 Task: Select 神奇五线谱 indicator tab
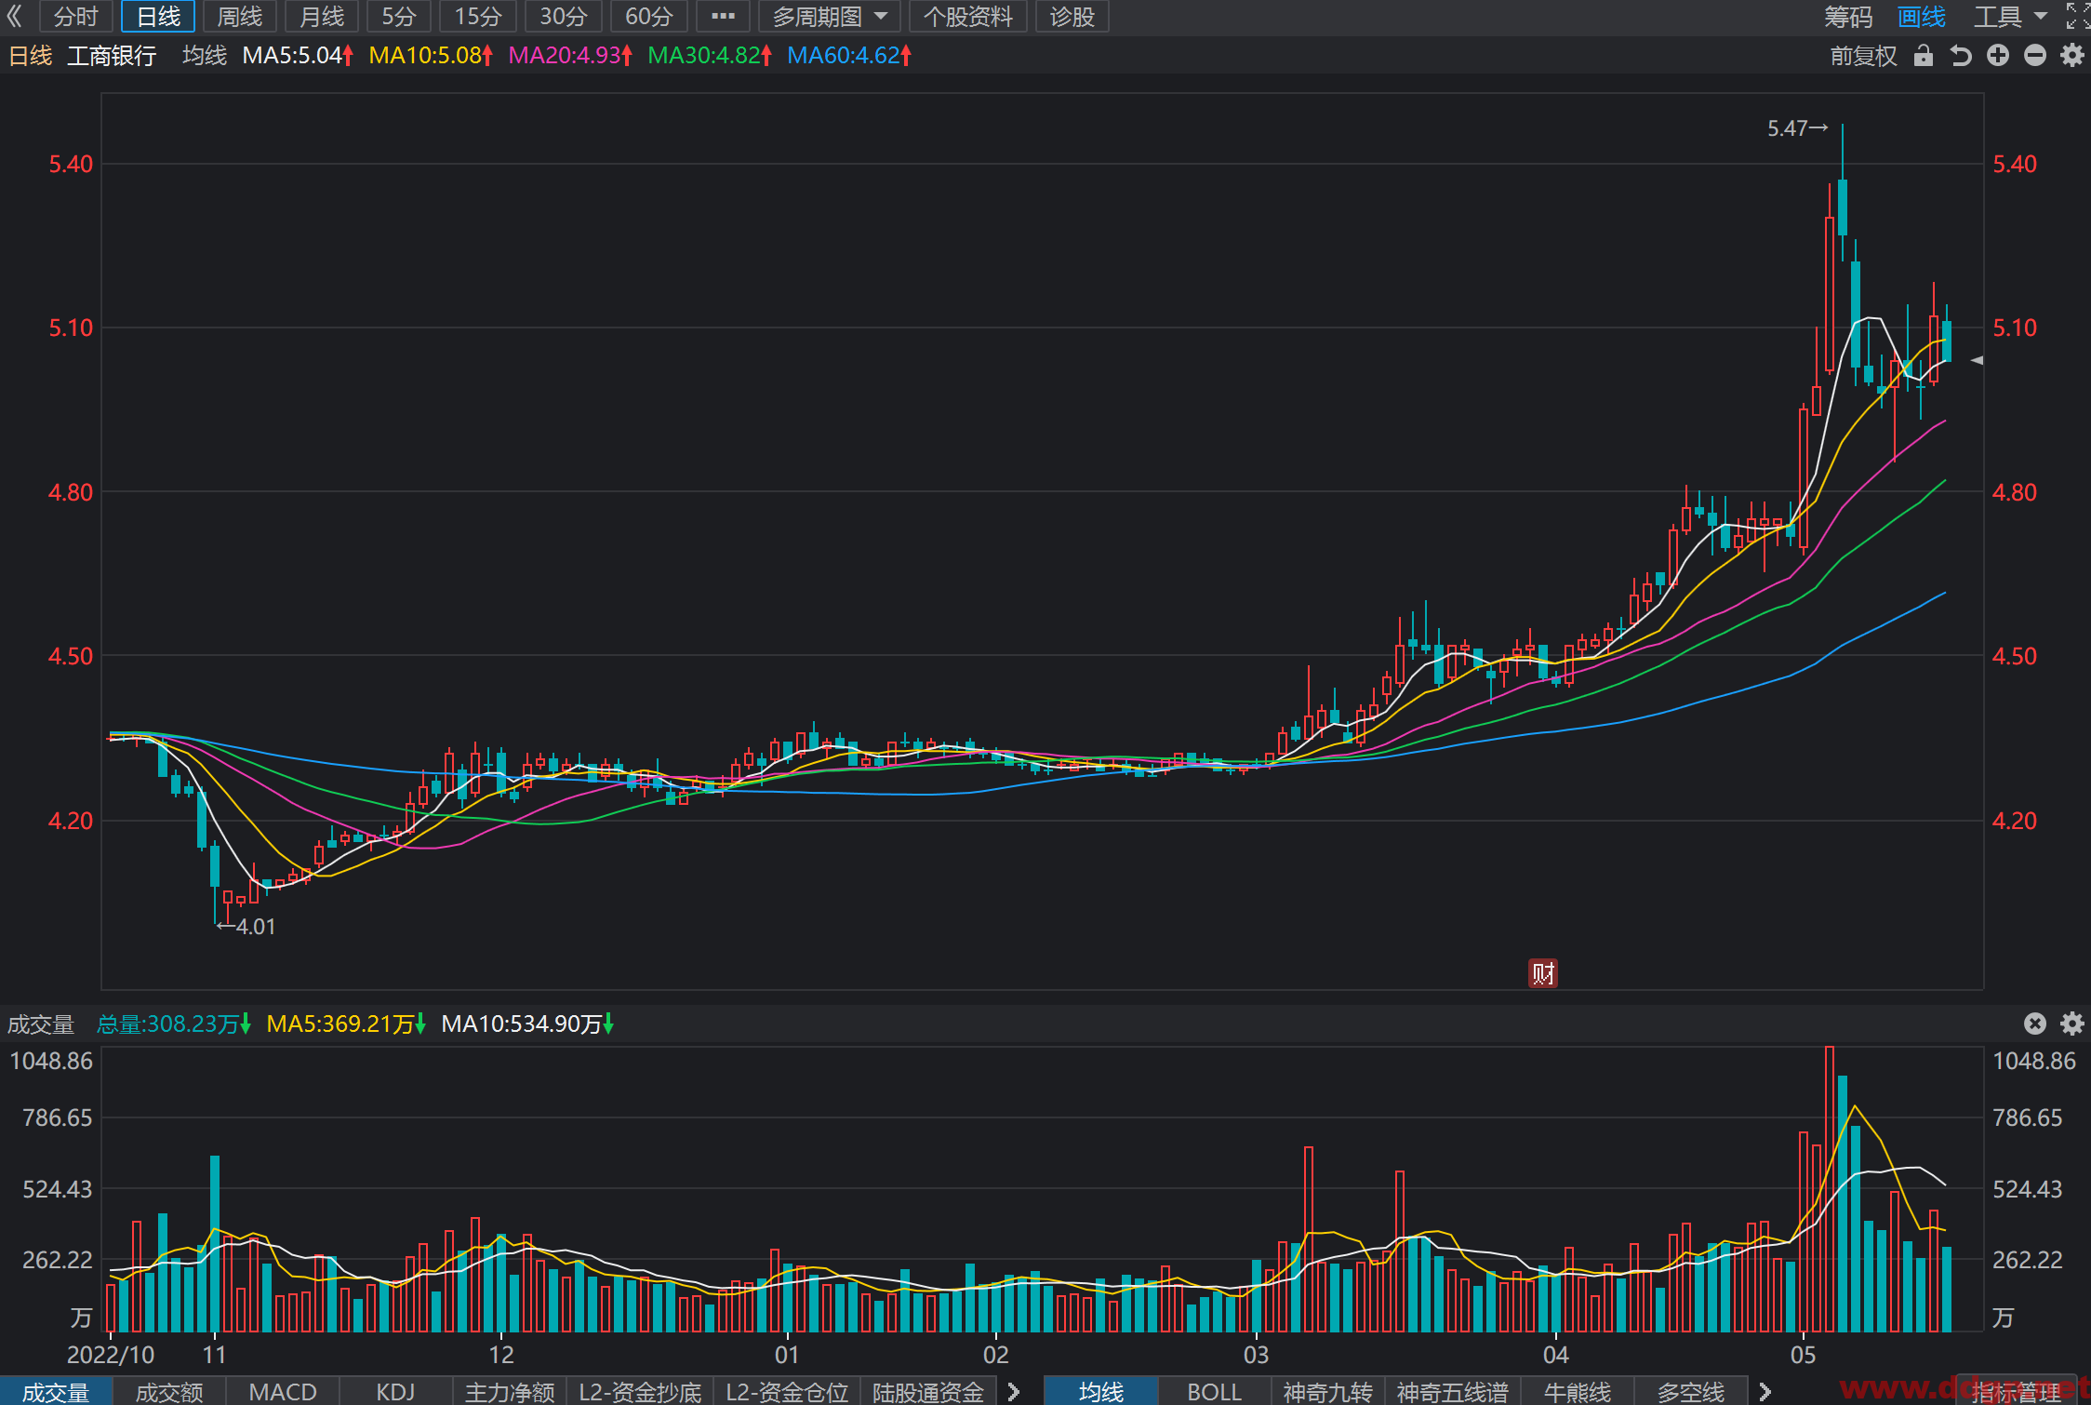[x=1452, y=1392]
